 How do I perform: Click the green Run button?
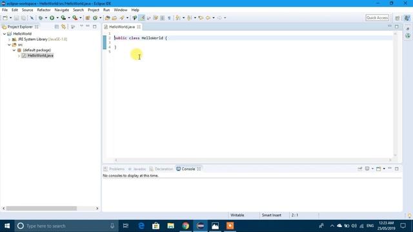52,18
